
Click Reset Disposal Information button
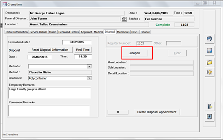[x=50, y=50]
